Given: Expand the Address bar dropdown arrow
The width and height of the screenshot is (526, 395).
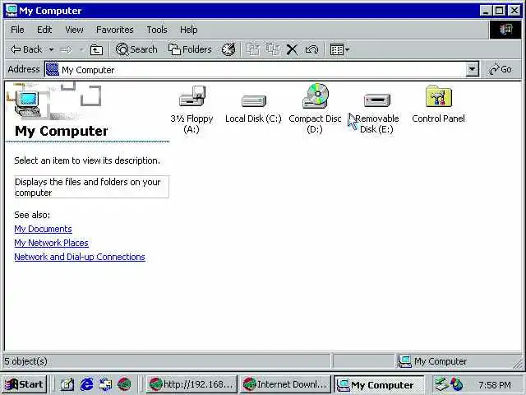Looking at the screenshot, I should [x=472, y=69].
